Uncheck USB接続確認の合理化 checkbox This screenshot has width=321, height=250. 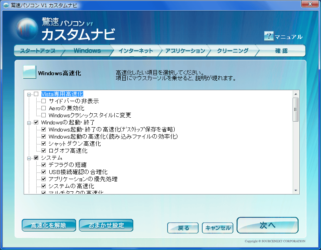pos(43,172)
